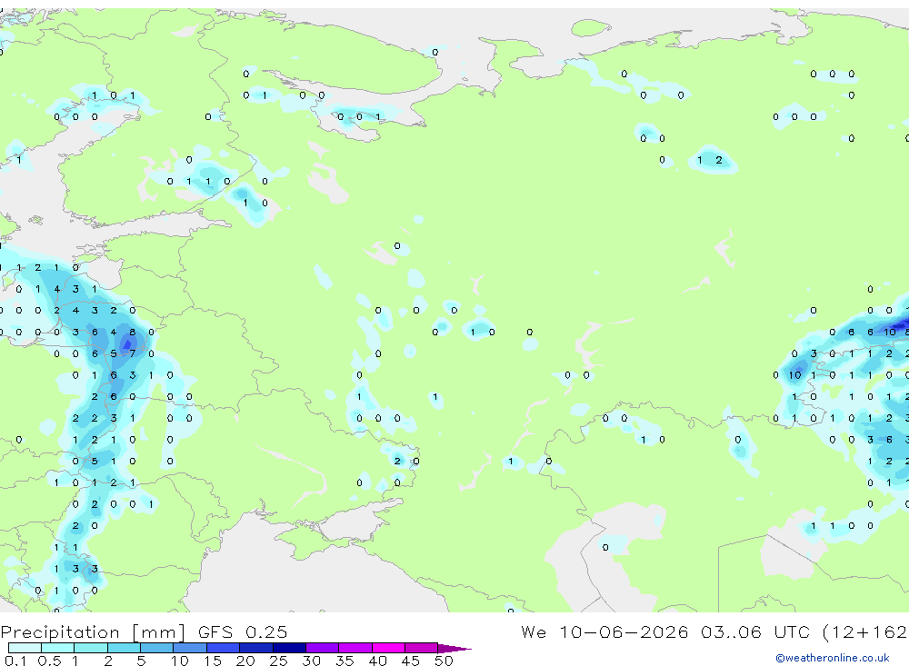The width and height of the screenshot is (909, 666).
Task: Click the '10' label under the legend bar
Action: pos(179,661)
